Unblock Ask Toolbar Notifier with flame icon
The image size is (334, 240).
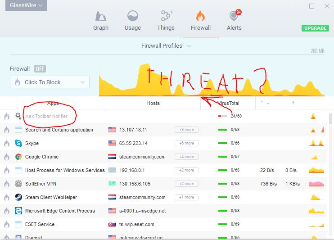point(7,116)
